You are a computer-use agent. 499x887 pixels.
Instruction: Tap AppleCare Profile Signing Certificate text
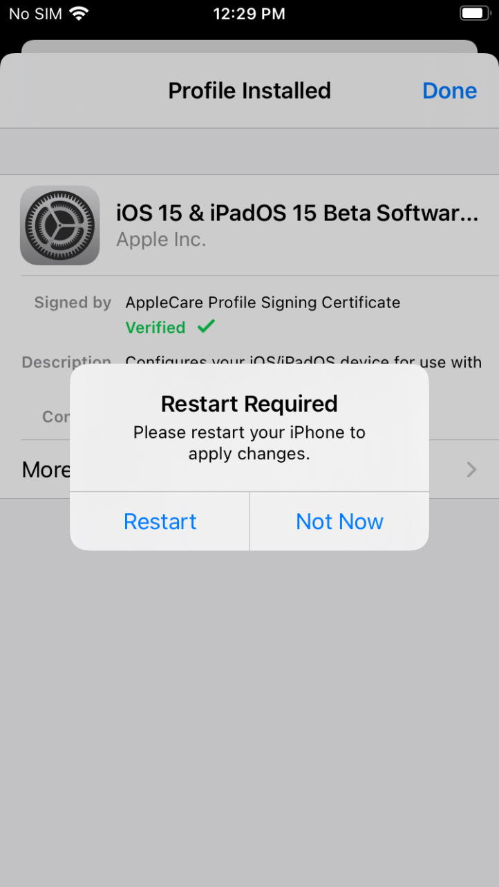point(263,303)
